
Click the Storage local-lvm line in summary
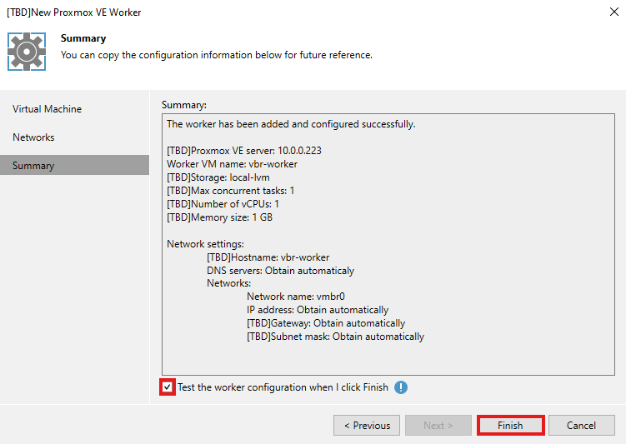(218, 177)
